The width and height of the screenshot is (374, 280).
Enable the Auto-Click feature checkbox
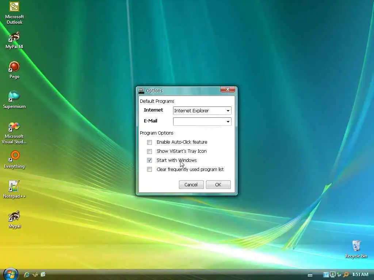[149, 142]
